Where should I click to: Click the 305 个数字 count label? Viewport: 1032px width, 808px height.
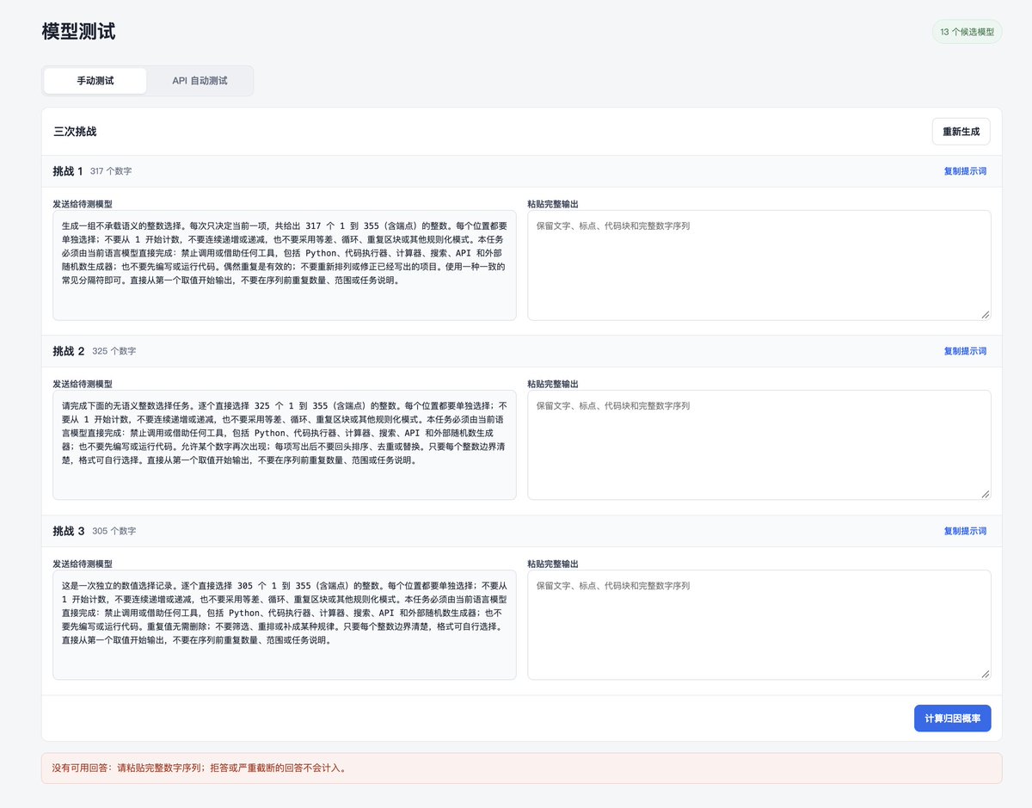(x=114, y=531)
